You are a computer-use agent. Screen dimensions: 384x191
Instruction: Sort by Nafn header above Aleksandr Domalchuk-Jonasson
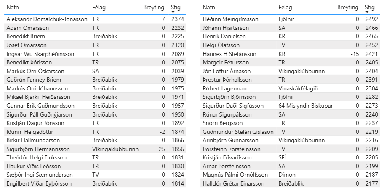coord(13,8)
